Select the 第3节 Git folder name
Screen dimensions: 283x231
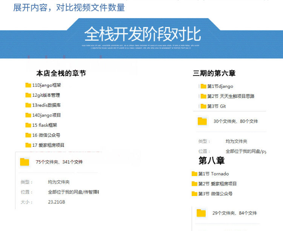tap(217, 106)
